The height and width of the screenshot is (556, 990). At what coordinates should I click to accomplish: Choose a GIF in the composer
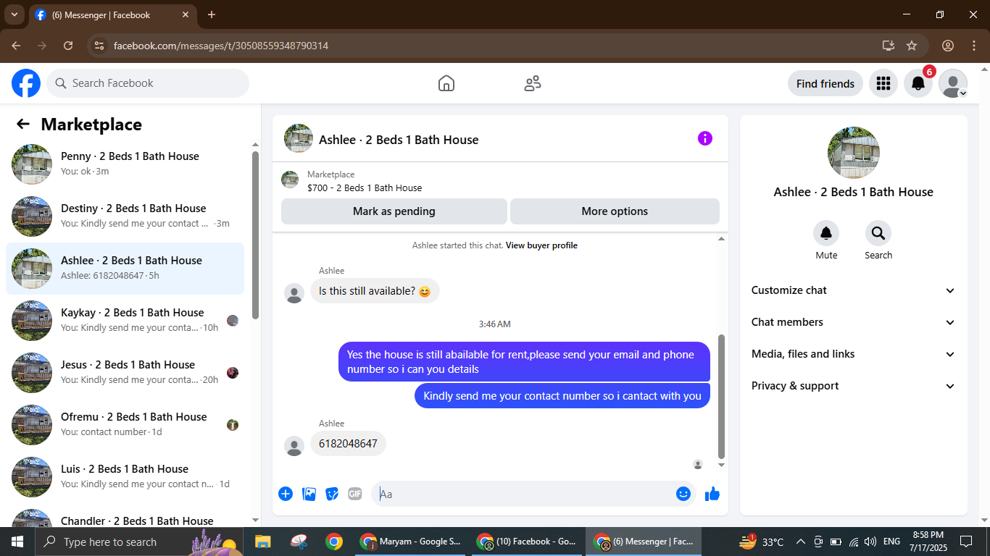(x=355, y=494)
